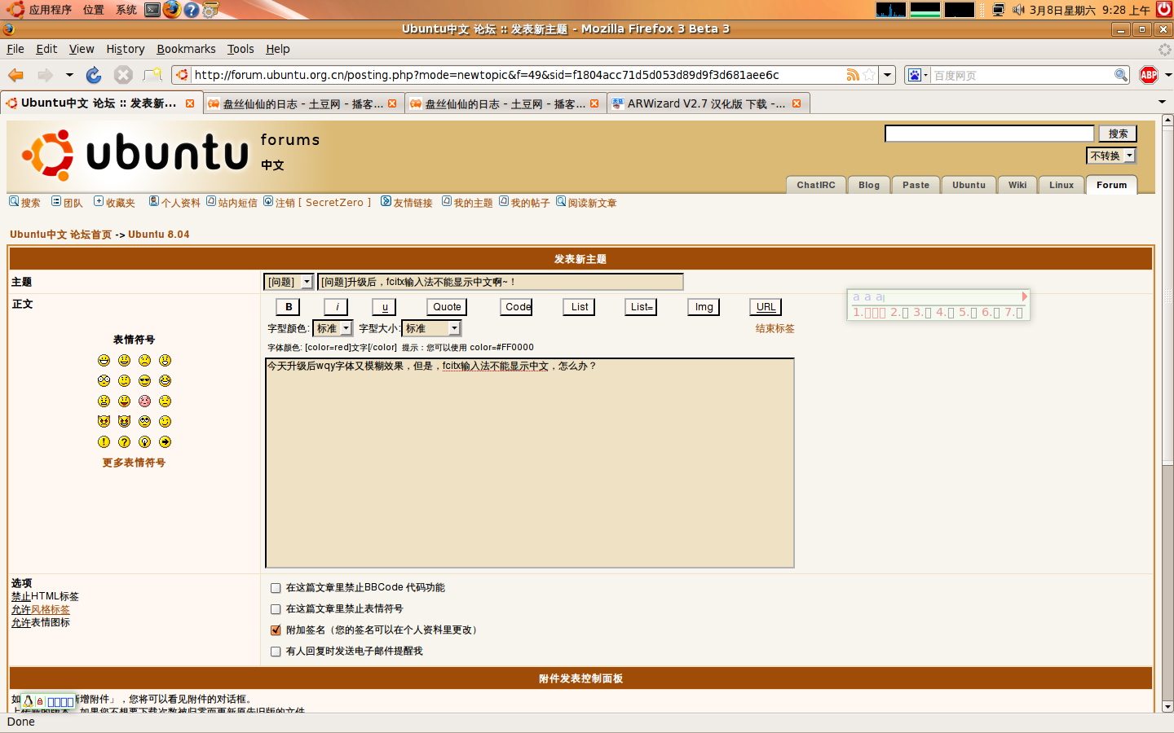This screenshot has width=1174, height=733.
Task: Open the back-history dropdown arrow
Action: tap(69, 75)
